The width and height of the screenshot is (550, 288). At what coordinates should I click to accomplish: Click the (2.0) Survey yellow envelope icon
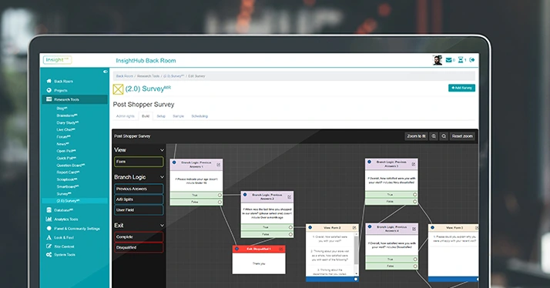click(118, 89)
